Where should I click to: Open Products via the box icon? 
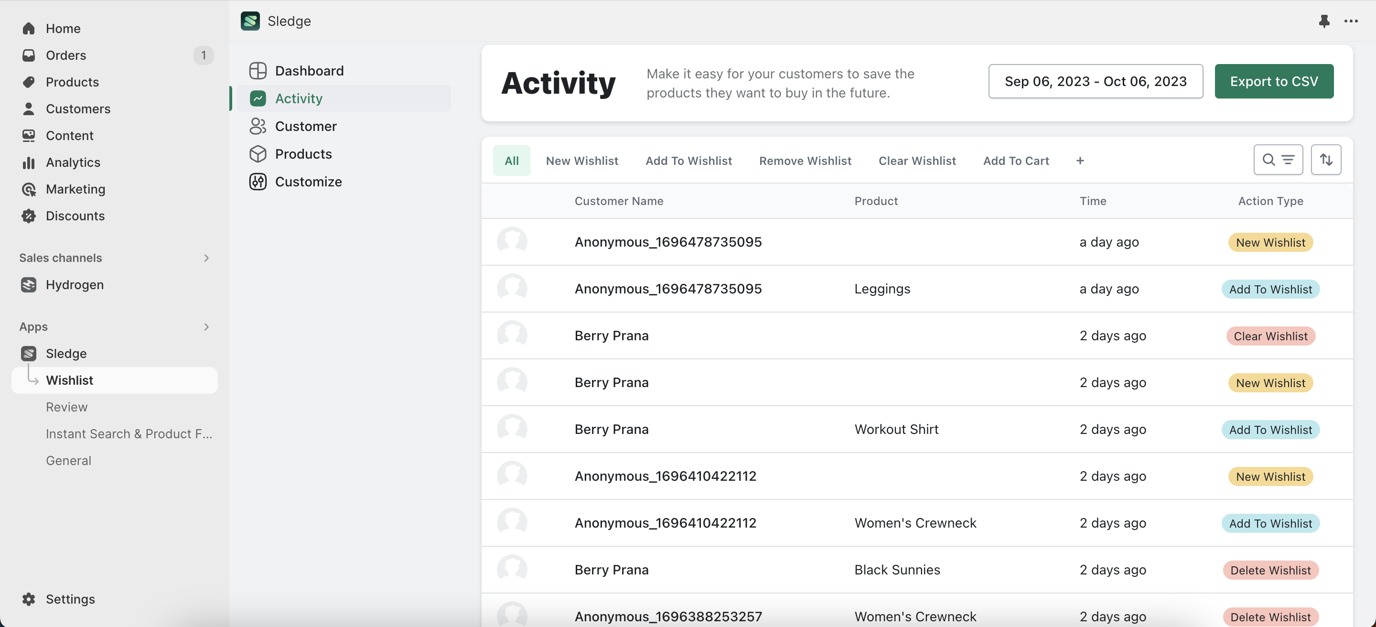click(x=258, y=154)
